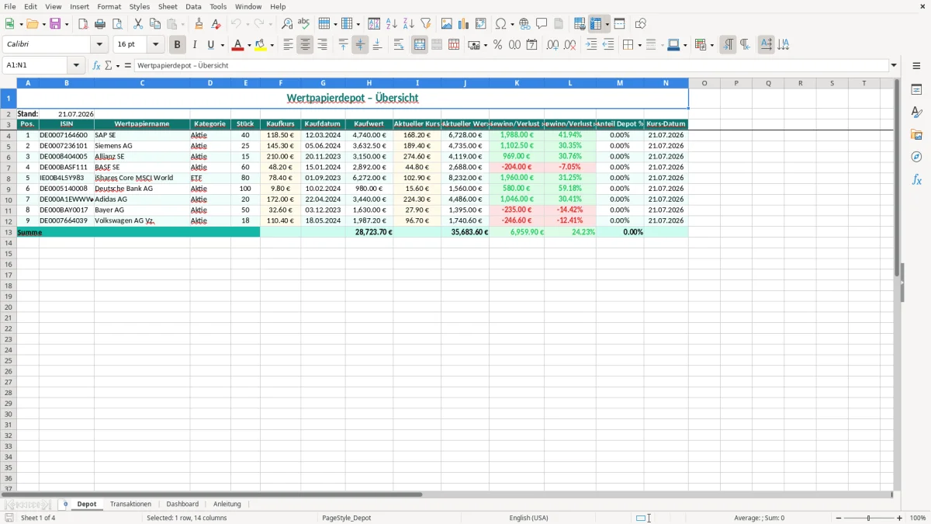Viewport: 931px width, 524px height.
Task: Click Format as Percent icon
Action: pyautogui.click(x=498, y=45)
